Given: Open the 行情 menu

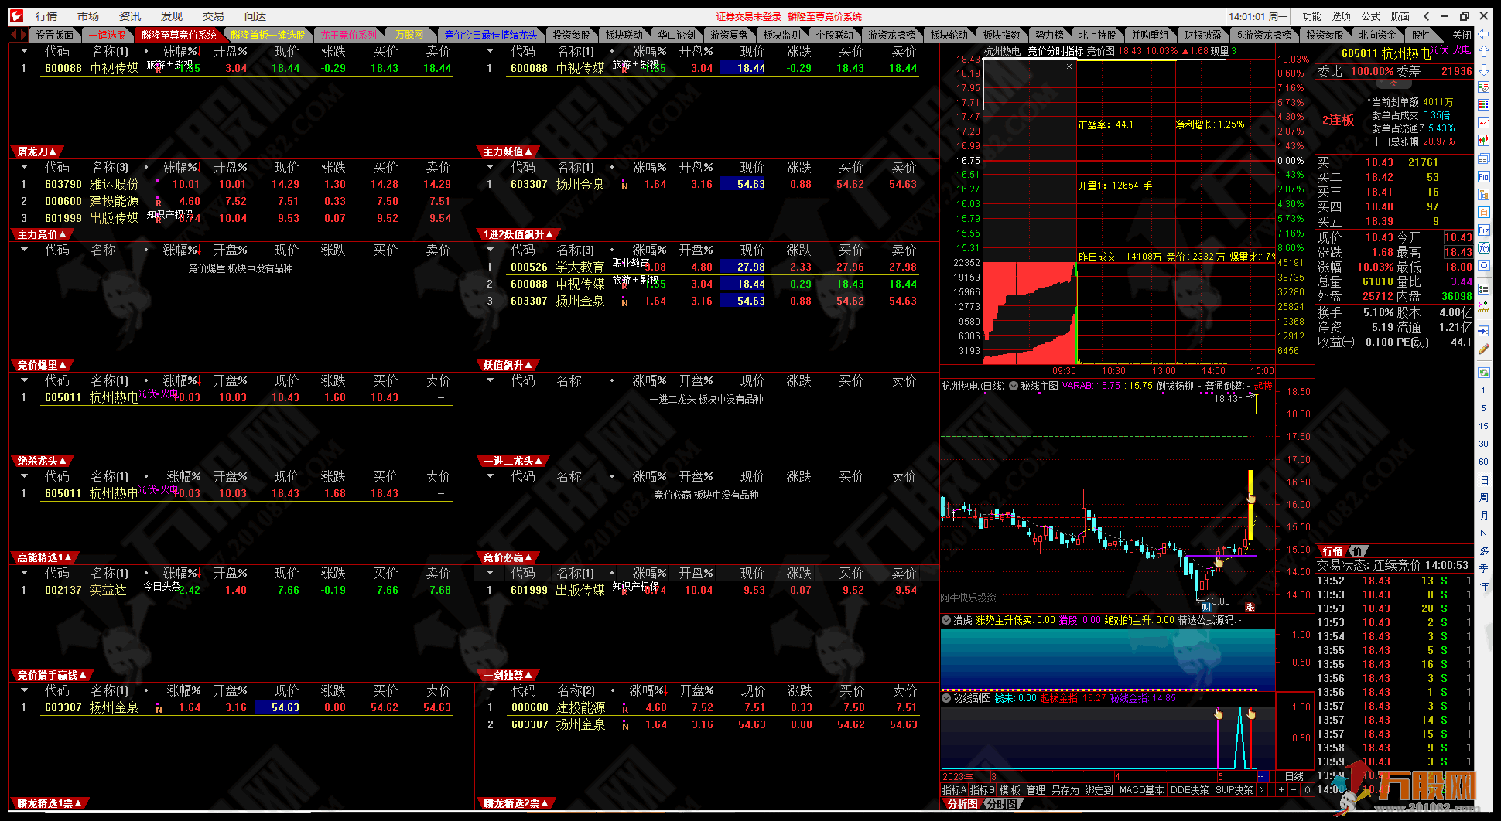Looking at the screenshot, I should tap(46, 15).
